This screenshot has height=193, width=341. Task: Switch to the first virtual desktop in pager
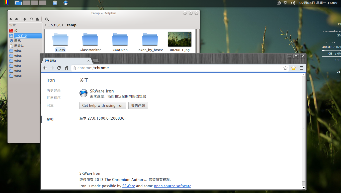click(x=18, y=3)
